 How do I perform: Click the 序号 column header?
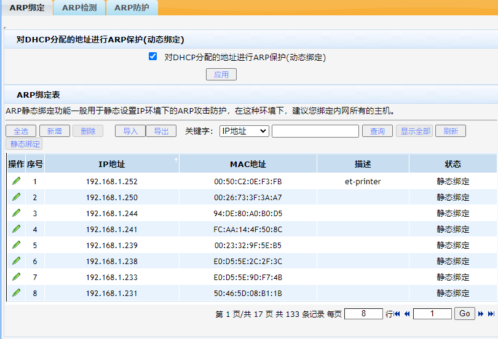(35, 164)
